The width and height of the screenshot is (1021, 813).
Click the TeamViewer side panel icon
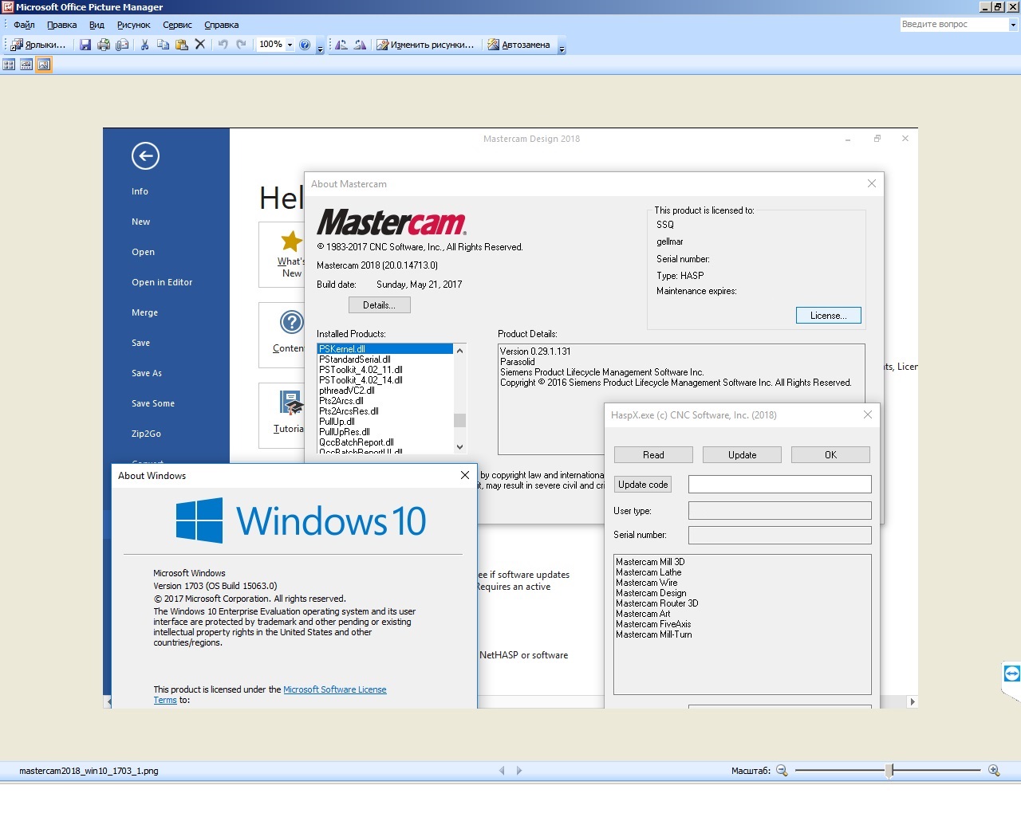tap(1011, 674)
